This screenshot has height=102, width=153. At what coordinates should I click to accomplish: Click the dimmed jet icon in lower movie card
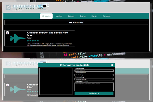[18, 89]
